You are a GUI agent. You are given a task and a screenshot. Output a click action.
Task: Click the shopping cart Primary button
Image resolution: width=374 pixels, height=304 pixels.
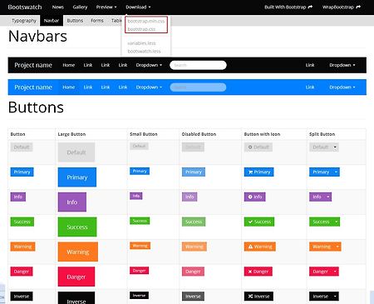pyautogui.click(x=258, y=172)
